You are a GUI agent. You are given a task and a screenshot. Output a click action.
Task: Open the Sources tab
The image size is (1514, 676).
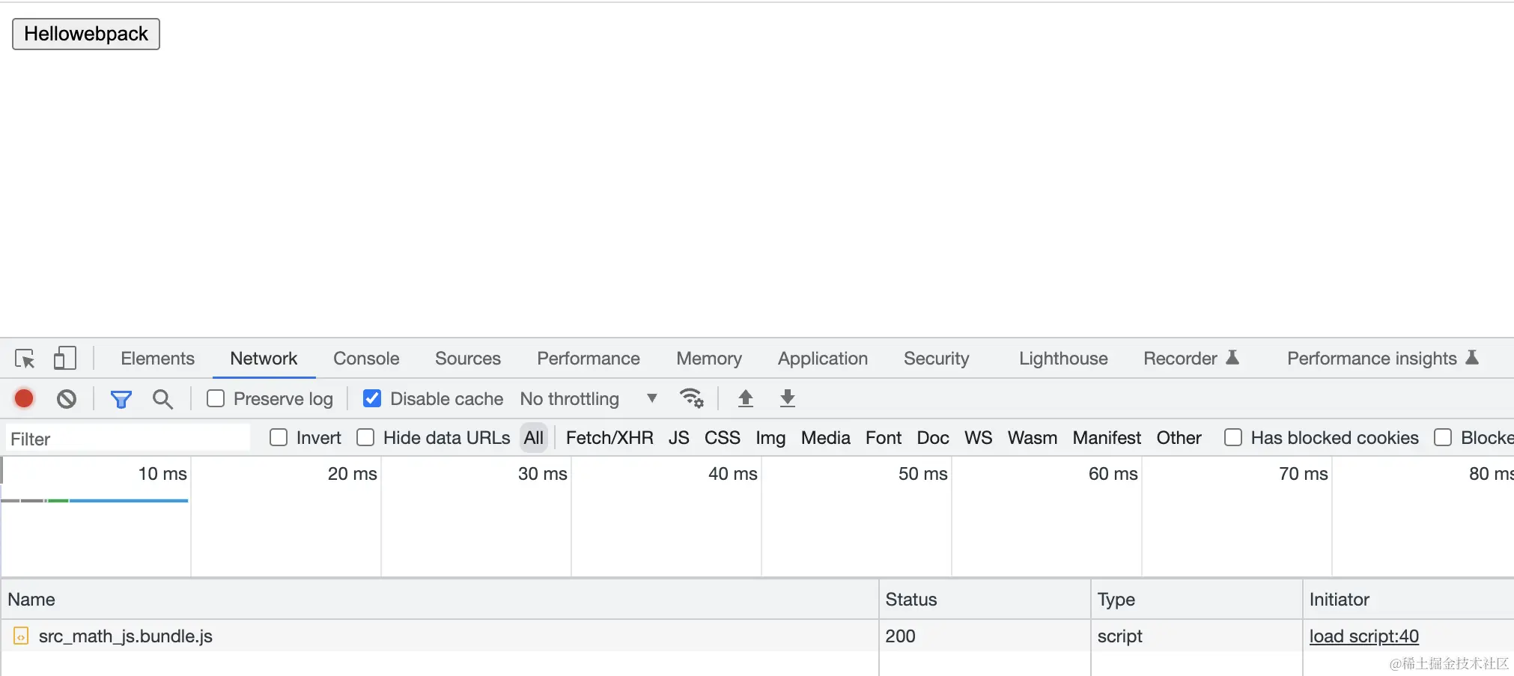click(467, 359)
